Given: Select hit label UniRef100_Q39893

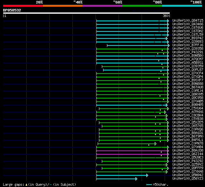Looking at the screenshot, I should [188, 42].
